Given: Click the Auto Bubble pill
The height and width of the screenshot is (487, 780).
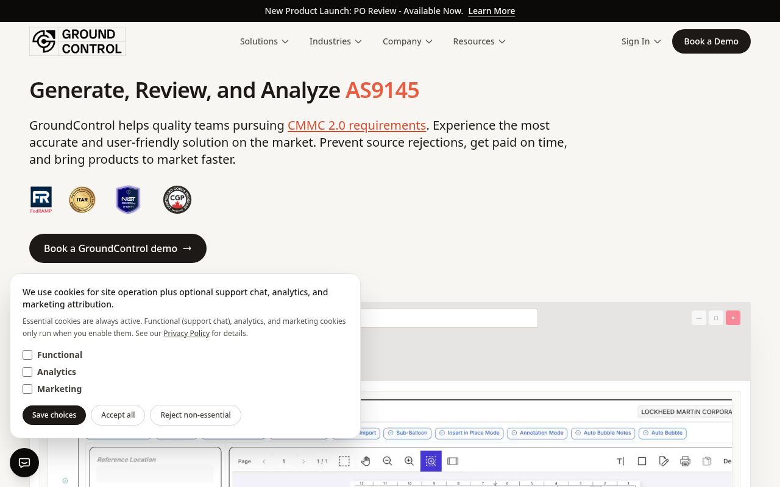Looking at the screenshot, I should (x=663, y=433).
